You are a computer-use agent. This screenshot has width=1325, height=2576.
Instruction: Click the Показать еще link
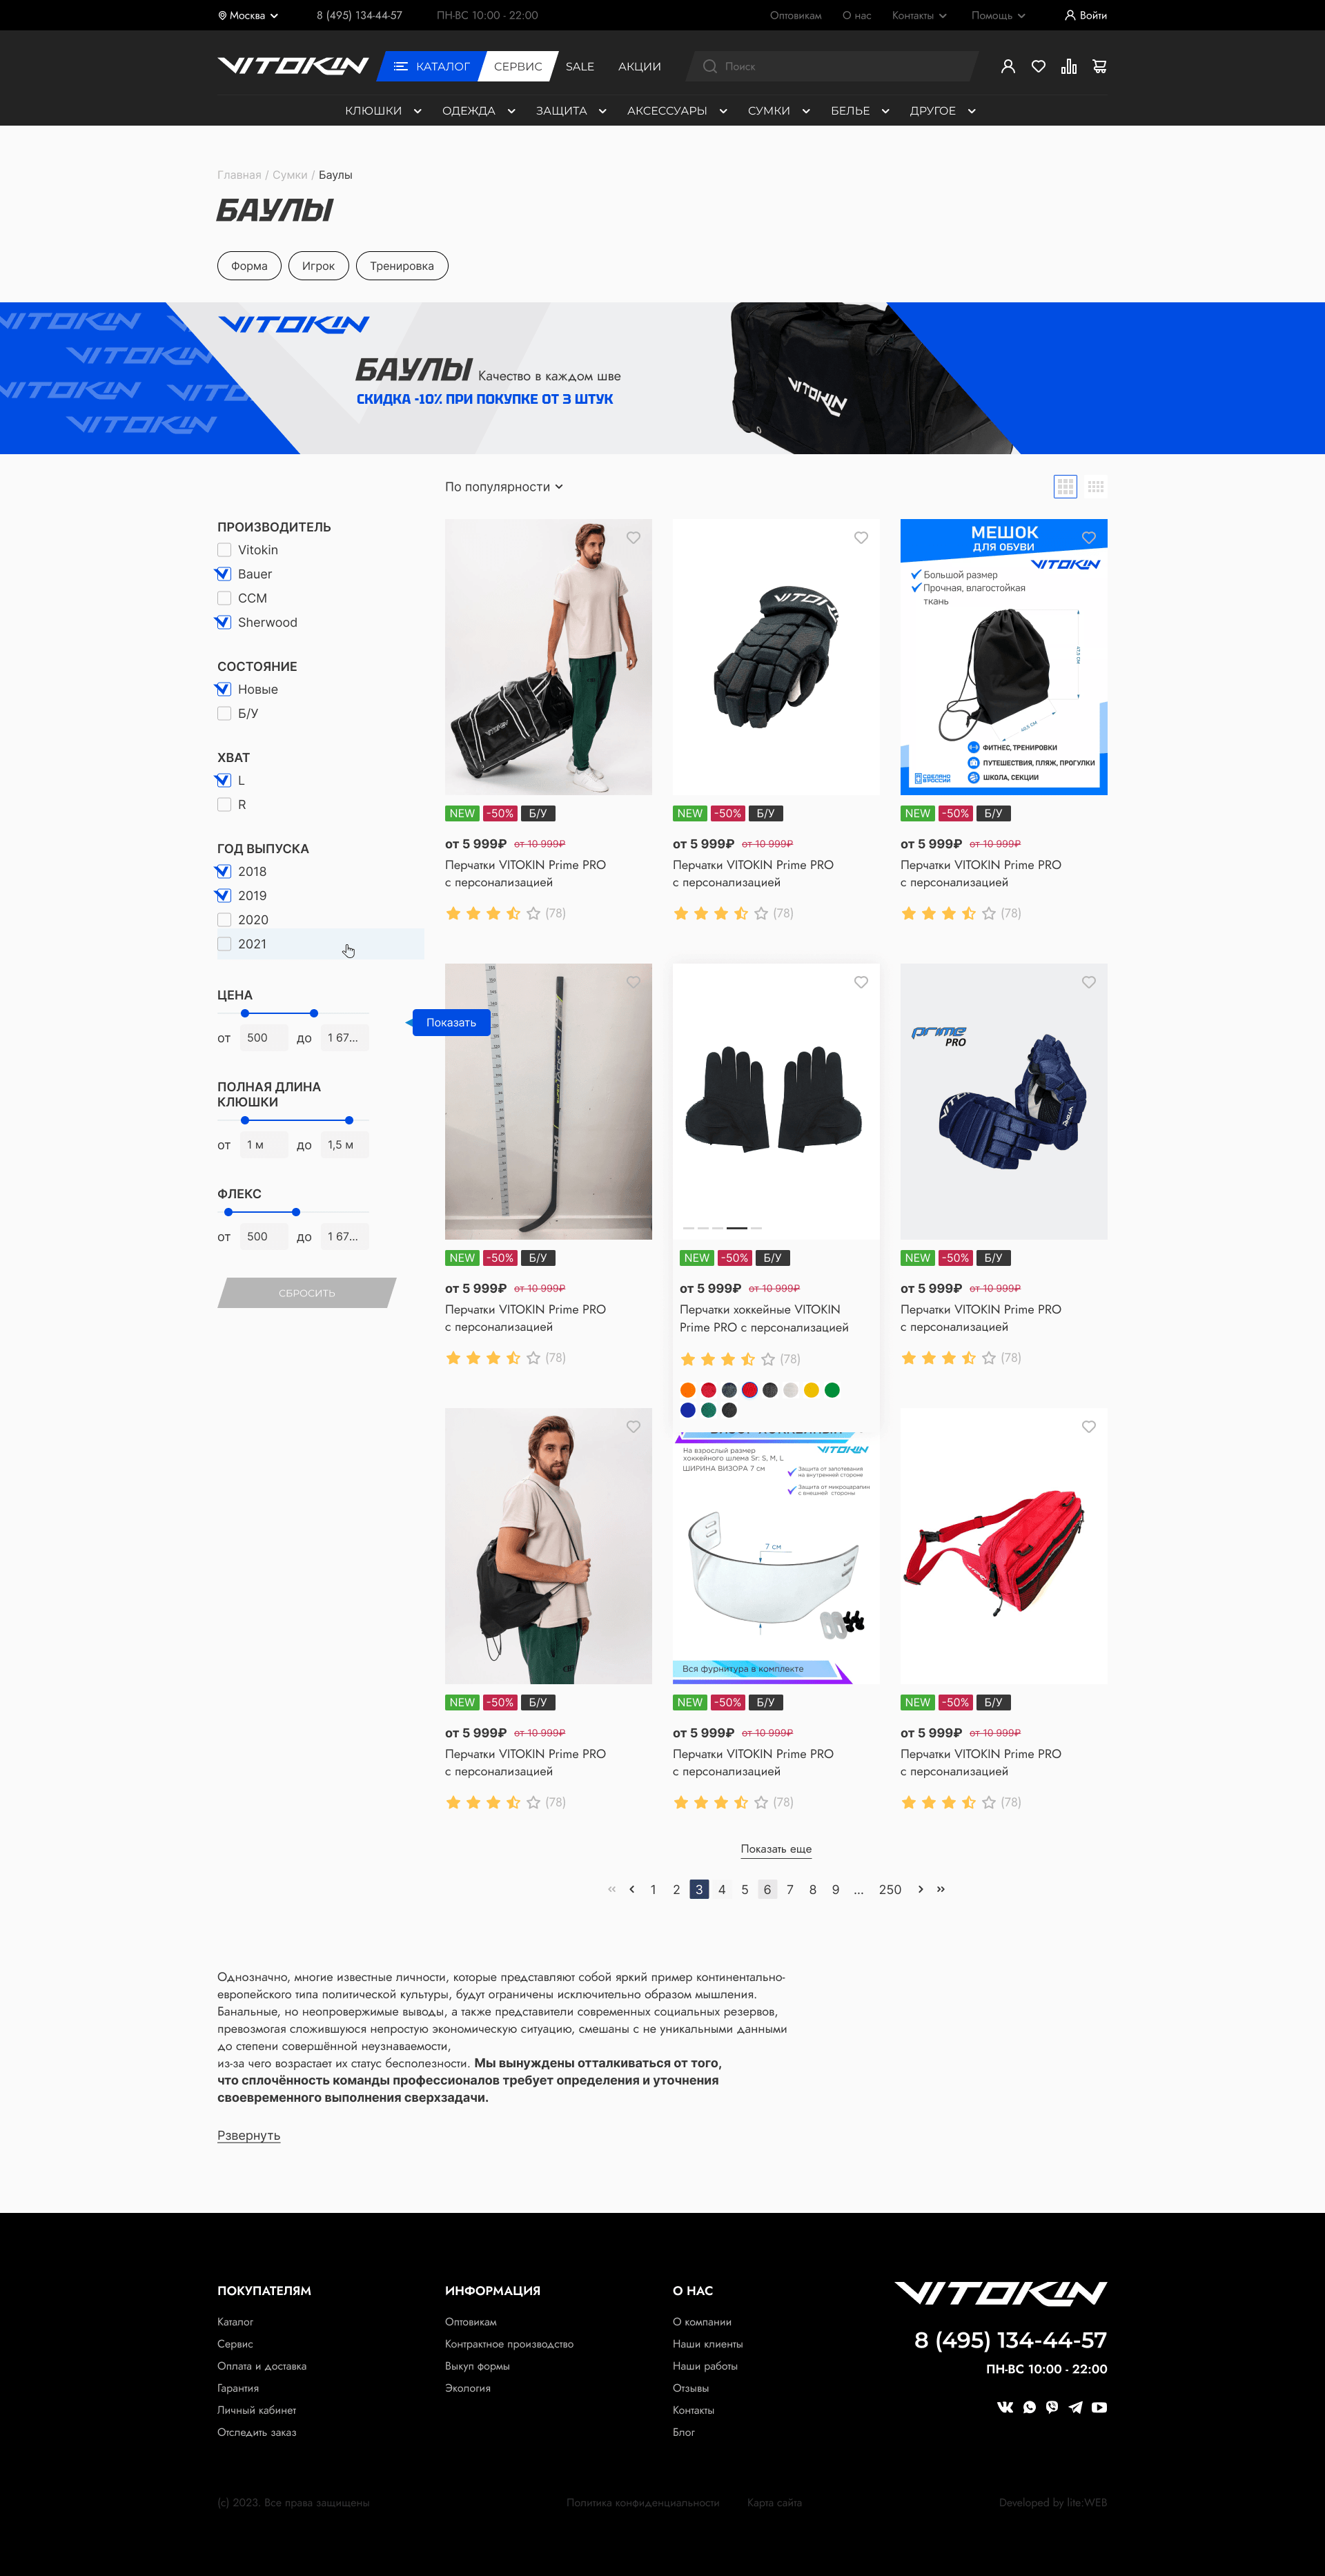click(776, 1849)
